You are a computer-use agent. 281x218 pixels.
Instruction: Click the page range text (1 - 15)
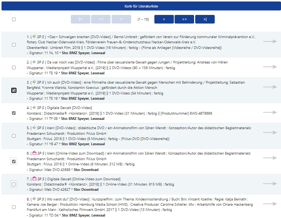tap(143, 19)
